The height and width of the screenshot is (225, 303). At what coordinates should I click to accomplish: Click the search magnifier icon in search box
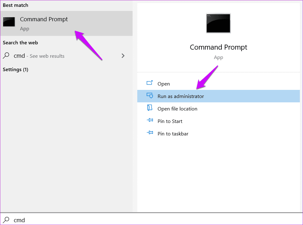click(x=6, y=220)
